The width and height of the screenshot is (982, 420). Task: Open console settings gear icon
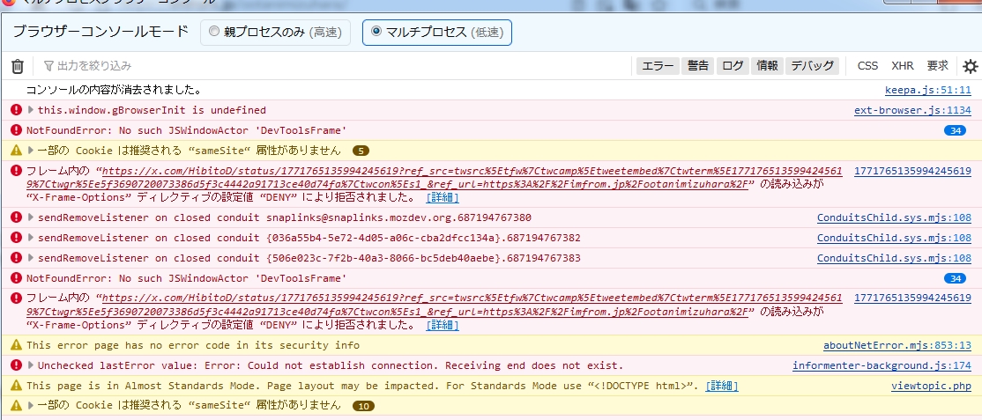pos(970,66)
